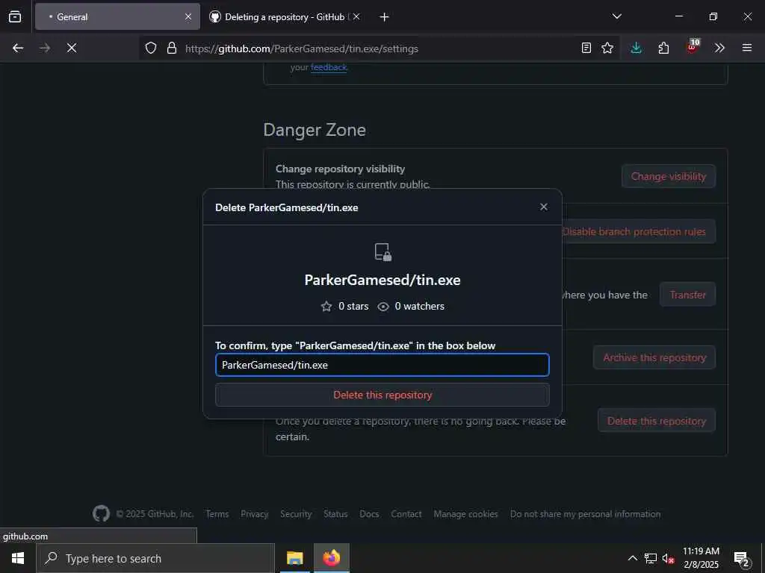Open the notification center icon
765x573 pixels.
point(742,559)
